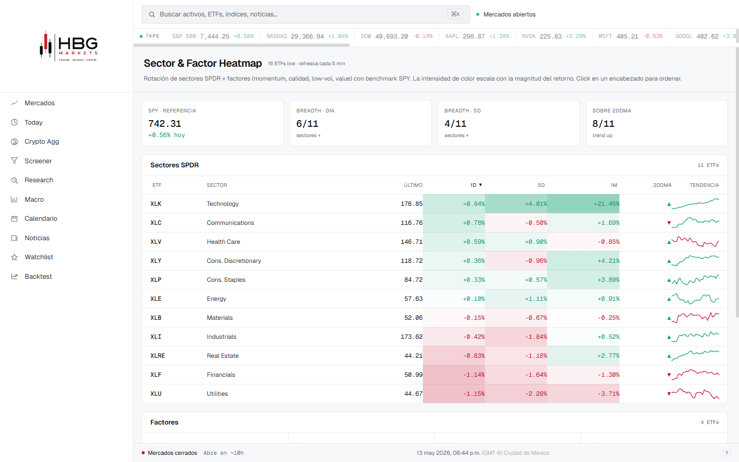Screen dimensions: 739x462
Task: Click the XLE Energy trend sparkline
Action: coord(695,299)
